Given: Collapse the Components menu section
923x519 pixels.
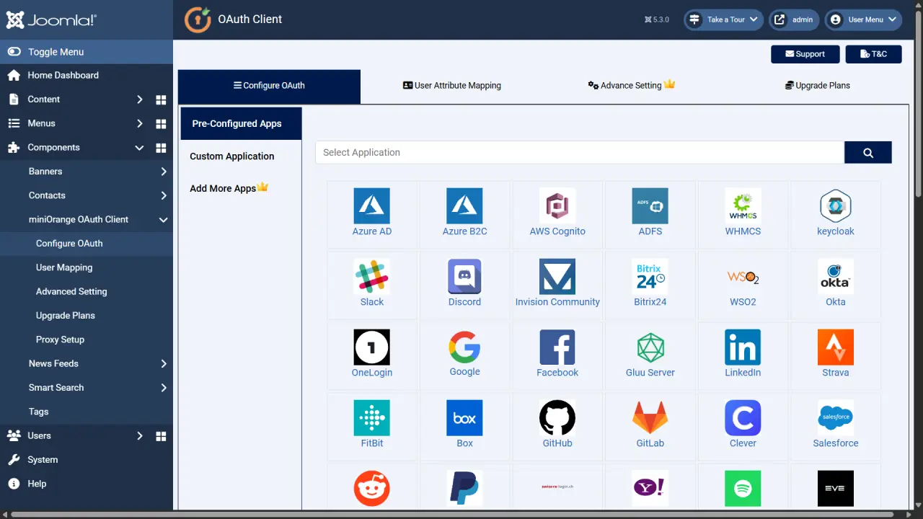Looking at the screenshot, I should (140, 148).
